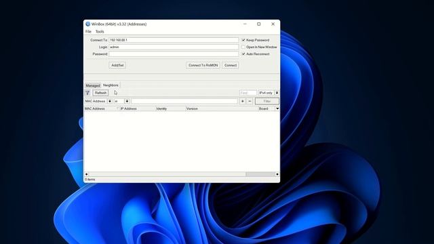Click the Connect To address field
This screenshot has height=244, width=434.
point(174,40)
